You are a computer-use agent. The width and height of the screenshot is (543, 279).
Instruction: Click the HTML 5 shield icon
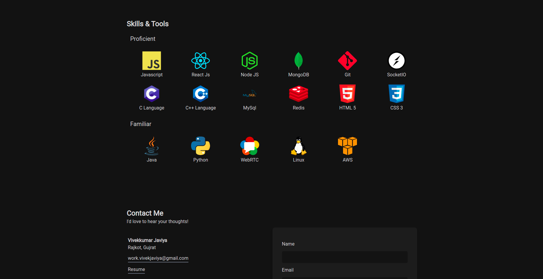pyautogui.click(x=347, y=94)
